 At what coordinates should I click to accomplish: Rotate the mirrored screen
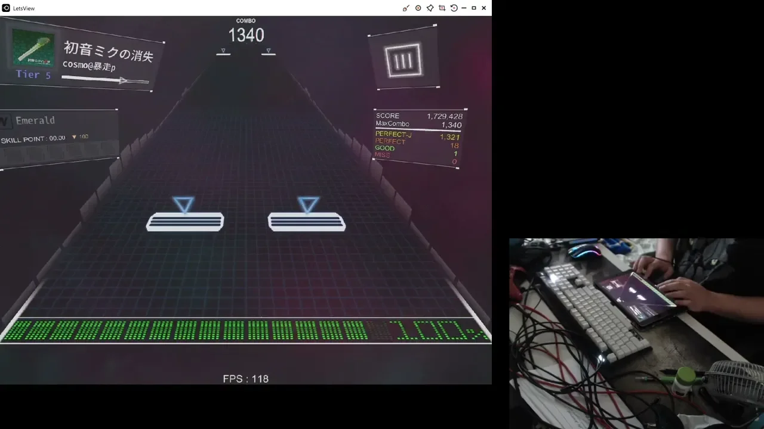(454, 8)
